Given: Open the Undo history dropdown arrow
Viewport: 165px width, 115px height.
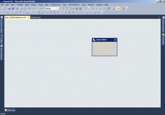Looking at the screenshot, I should [32, 8].
